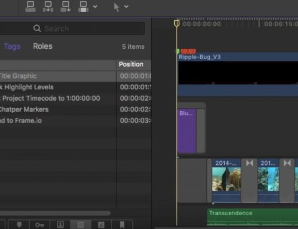Click the magnifying glass search icon

[x=37, y=29]
